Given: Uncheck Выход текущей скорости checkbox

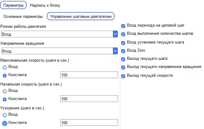Looking at the screenshot, I should point(123,76).
